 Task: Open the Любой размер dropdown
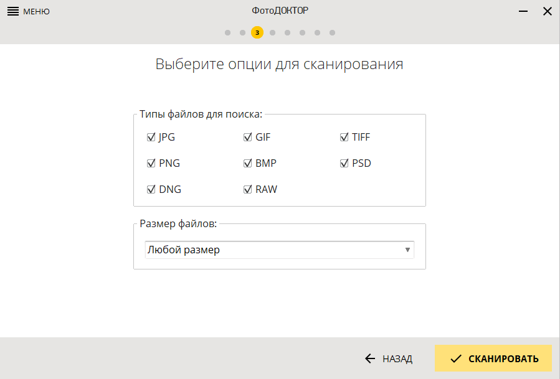279,250
